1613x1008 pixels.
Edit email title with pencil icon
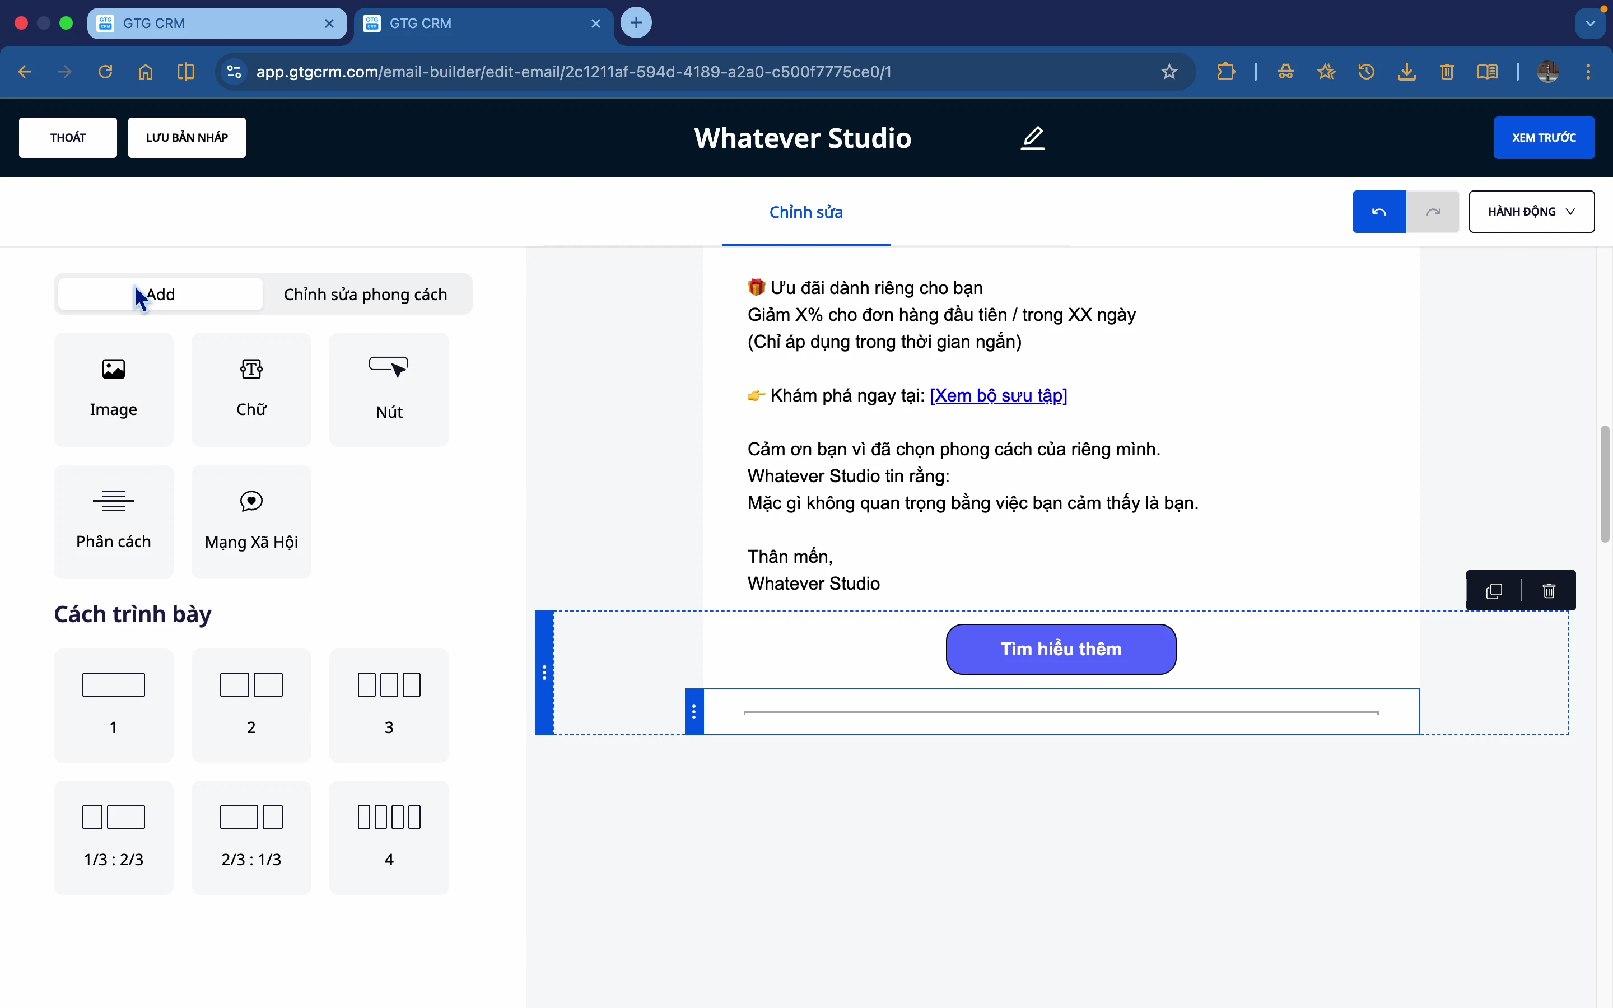click(1032, 138)
